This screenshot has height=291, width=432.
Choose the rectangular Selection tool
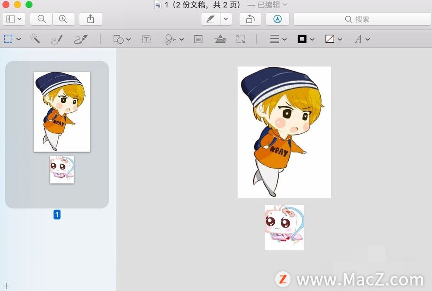pyautogui.click(x=8, y=39)
